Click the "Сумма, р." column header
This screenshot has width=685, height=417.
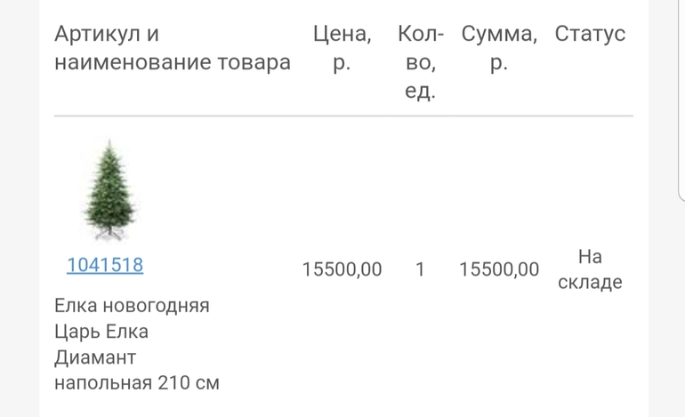click(498, 48)
